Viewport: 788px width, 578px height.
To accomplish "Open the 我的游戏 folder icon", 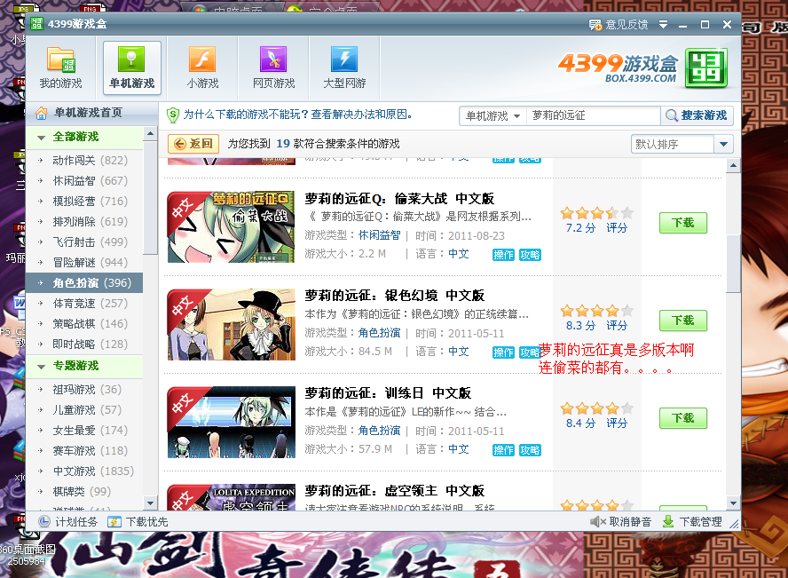I will point(61,59).
